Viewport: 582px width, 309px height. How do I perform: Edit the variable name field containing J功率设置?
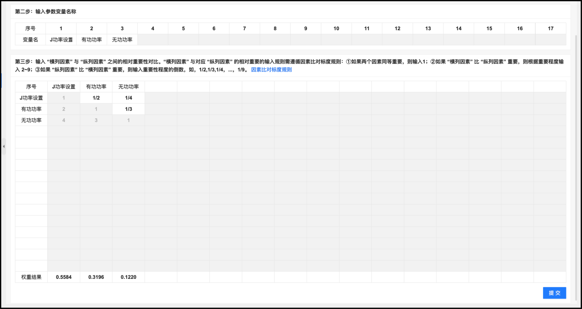tap(61, 40)
